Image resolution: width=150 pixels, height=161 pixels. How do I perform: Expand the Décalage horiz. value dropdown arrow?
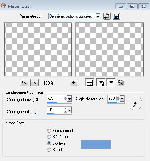pos(69,99)
